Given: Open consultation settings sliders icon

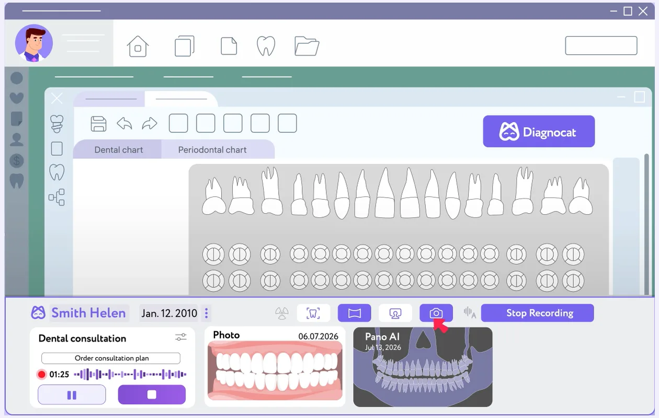Looking at the screenshot, I should pyautogui.click(x=181, y=338).
